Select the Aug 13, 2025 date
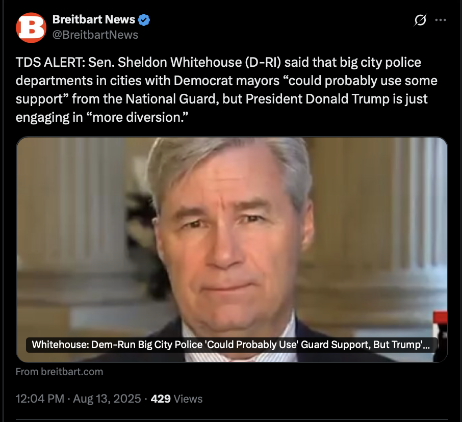This screenshot has width=462, height=422. [107, 399]
